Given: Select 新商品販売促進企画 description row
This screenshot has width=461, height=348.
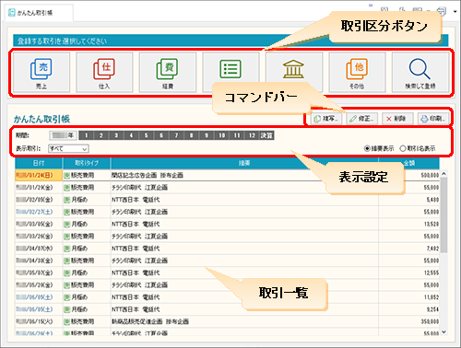Looking at the screenshot, I should coord(244,321).
